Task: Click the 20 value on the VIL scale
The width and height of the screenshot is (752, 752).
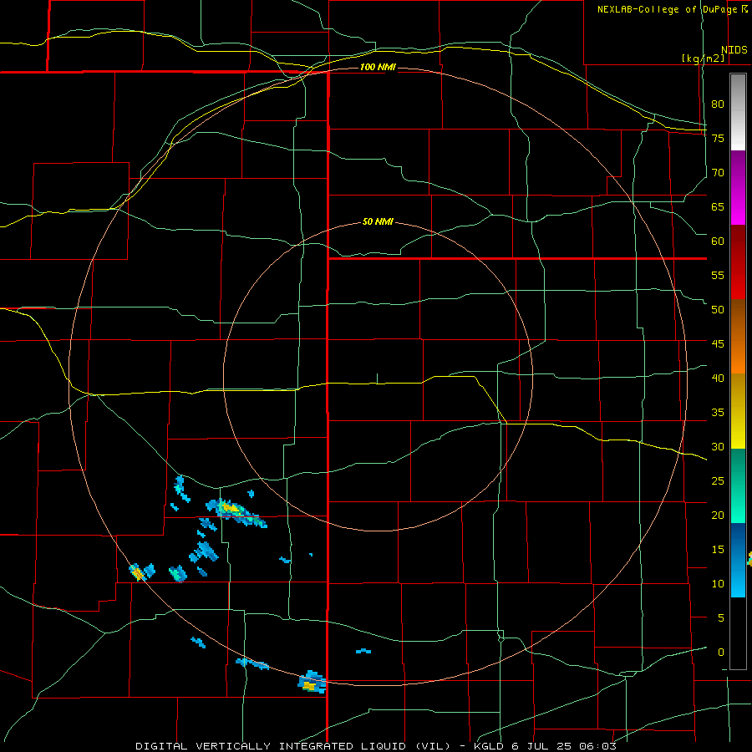Action: [718, 515]
